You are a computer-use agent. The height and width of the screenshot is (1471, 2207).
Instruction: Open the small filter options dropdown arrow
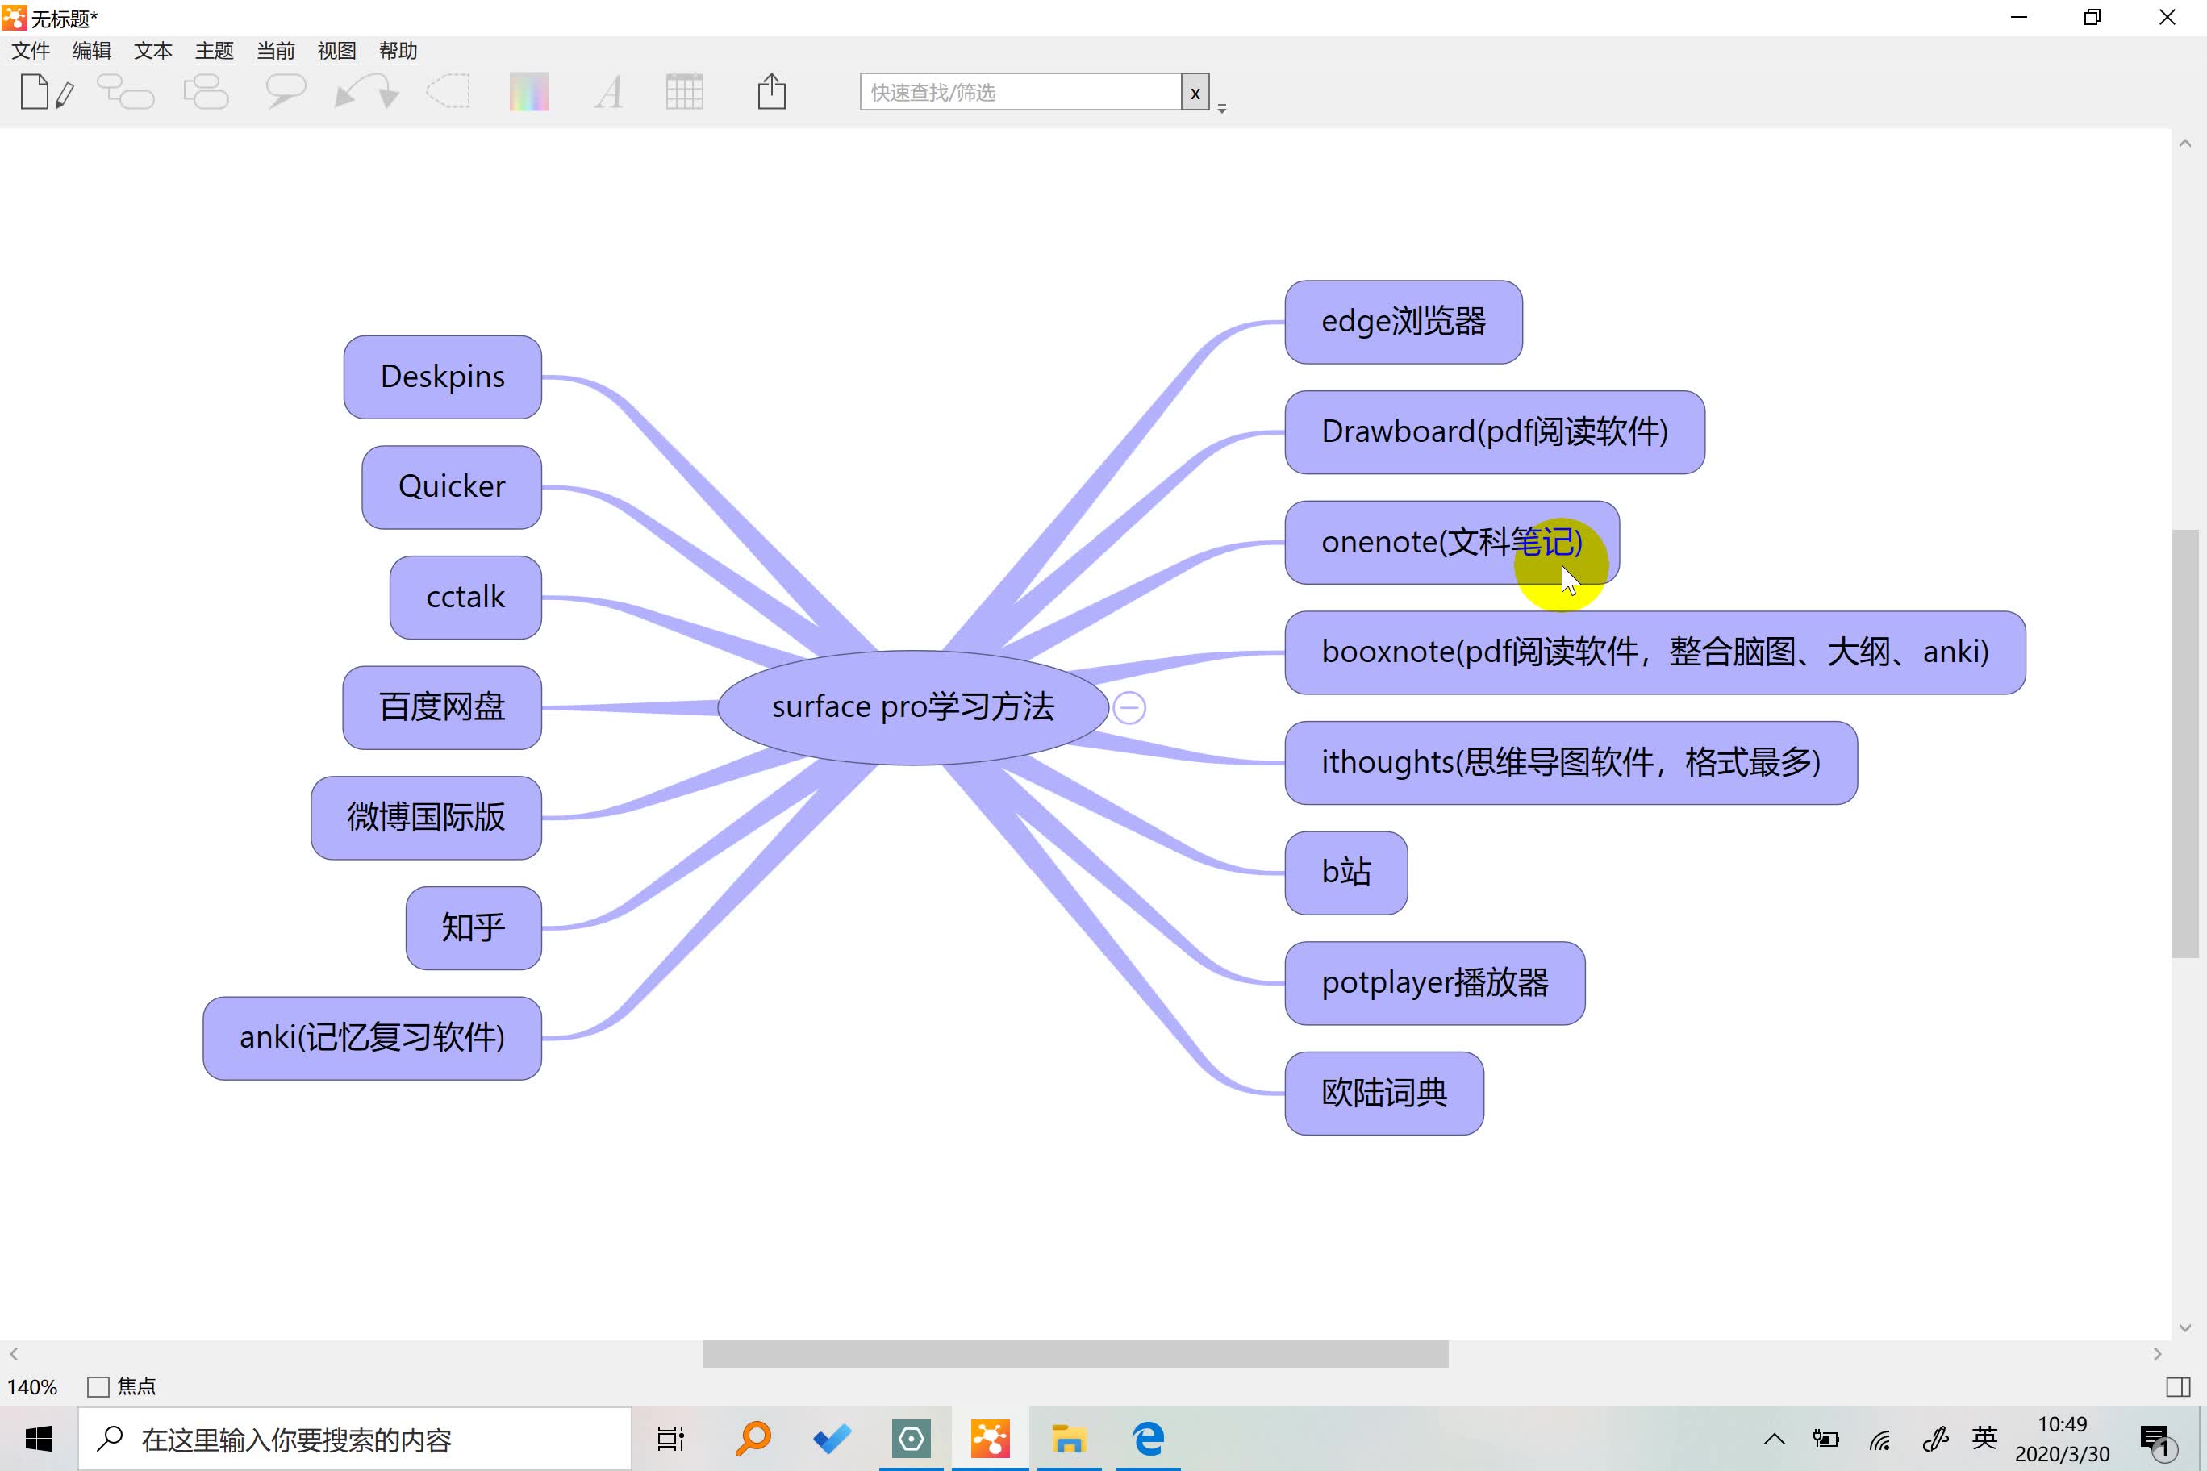pos(1222,109)
